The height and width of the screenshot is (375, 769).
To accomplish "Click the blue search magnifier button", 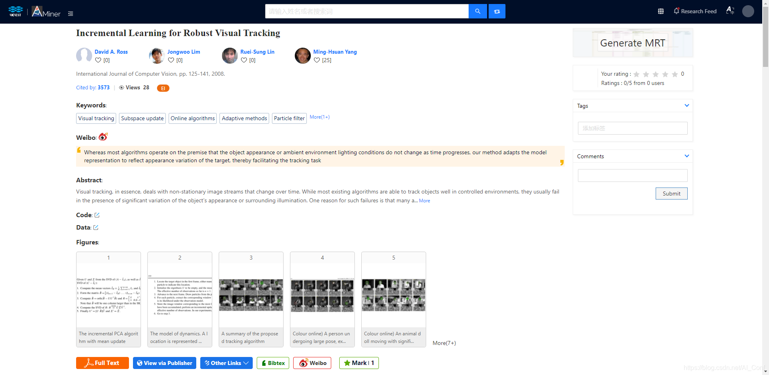I will [477, 11].
